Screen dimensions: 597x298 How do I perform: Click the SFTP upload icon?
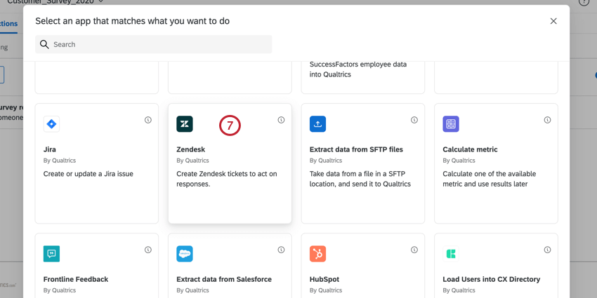pyautogui.click(x=317, y=124)
